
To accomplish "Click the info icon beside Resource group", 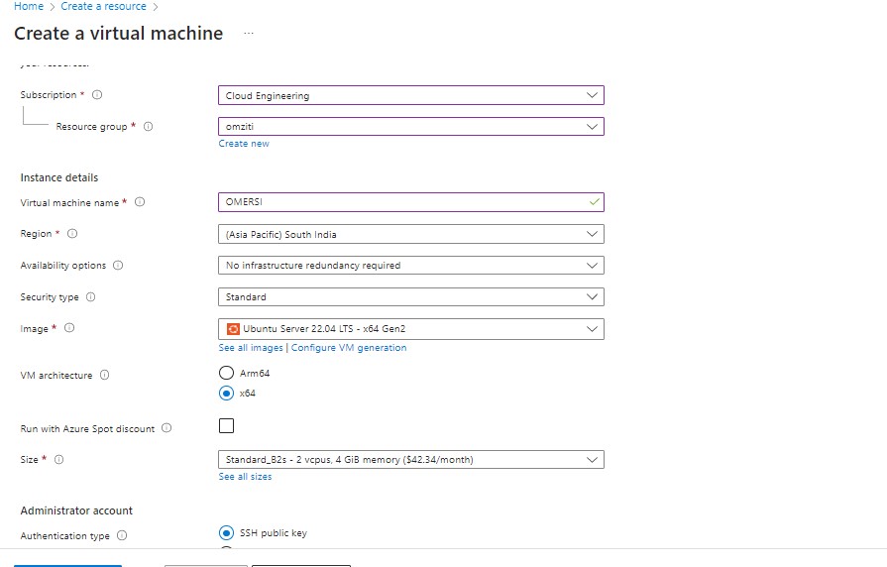I will (148, 127).
